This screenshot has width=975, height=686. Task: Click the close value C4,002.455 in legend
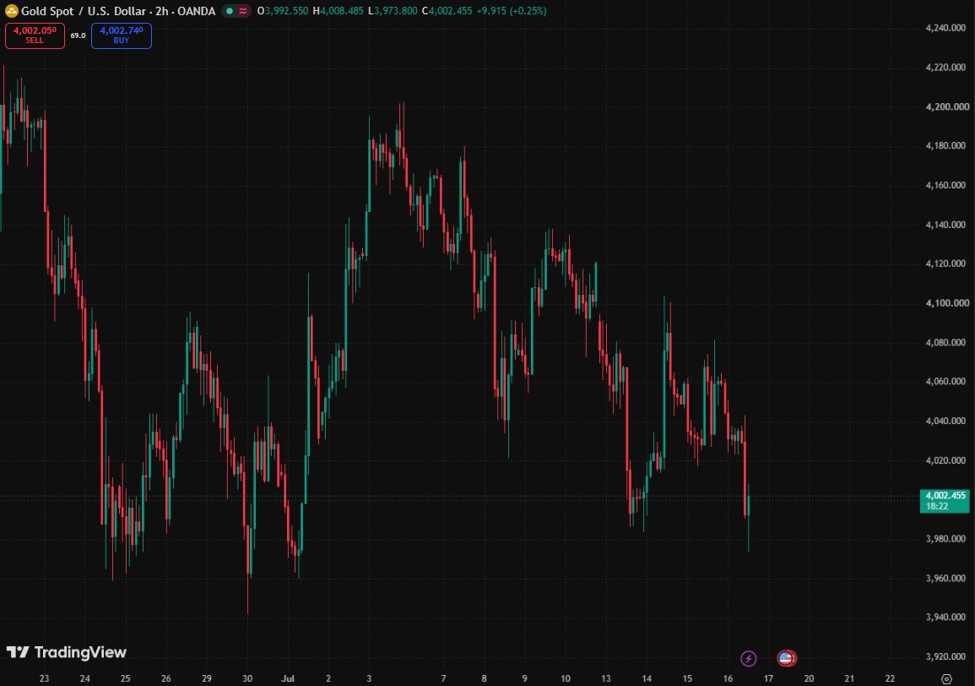[x=447, y=11]
